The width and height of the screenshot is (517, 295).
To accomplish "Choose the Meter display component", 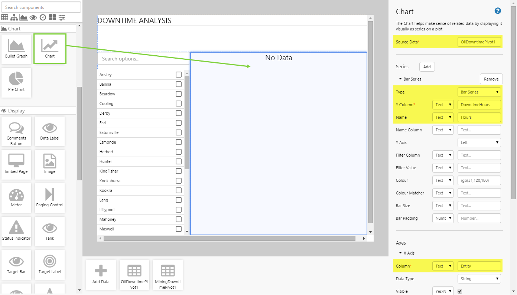I will click(x=16, y=197).
